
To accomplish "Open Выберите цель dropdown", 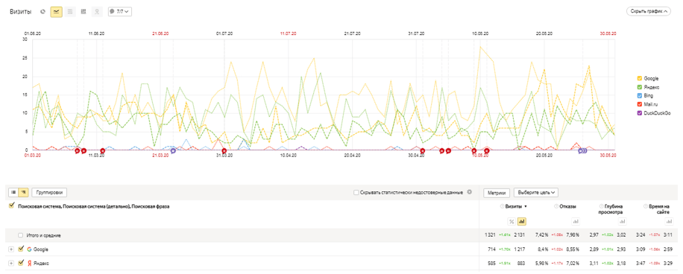I will 536,192.
